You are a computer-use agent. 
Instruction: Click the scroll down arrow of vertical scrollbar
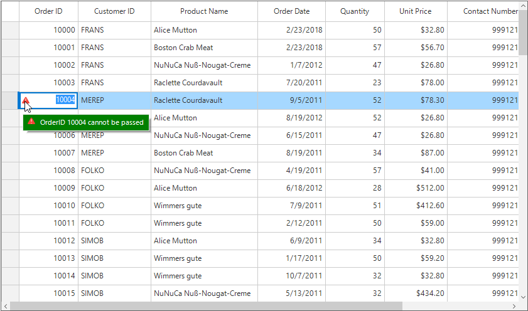click(523, 297)
